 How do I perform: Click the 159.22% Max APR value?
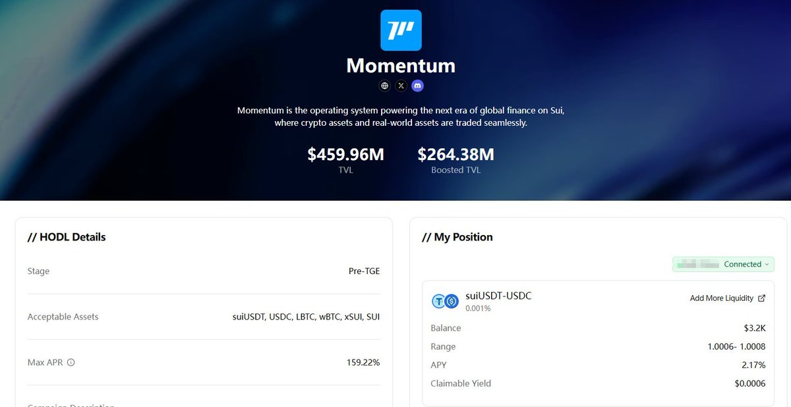click(x=363, y=362)
